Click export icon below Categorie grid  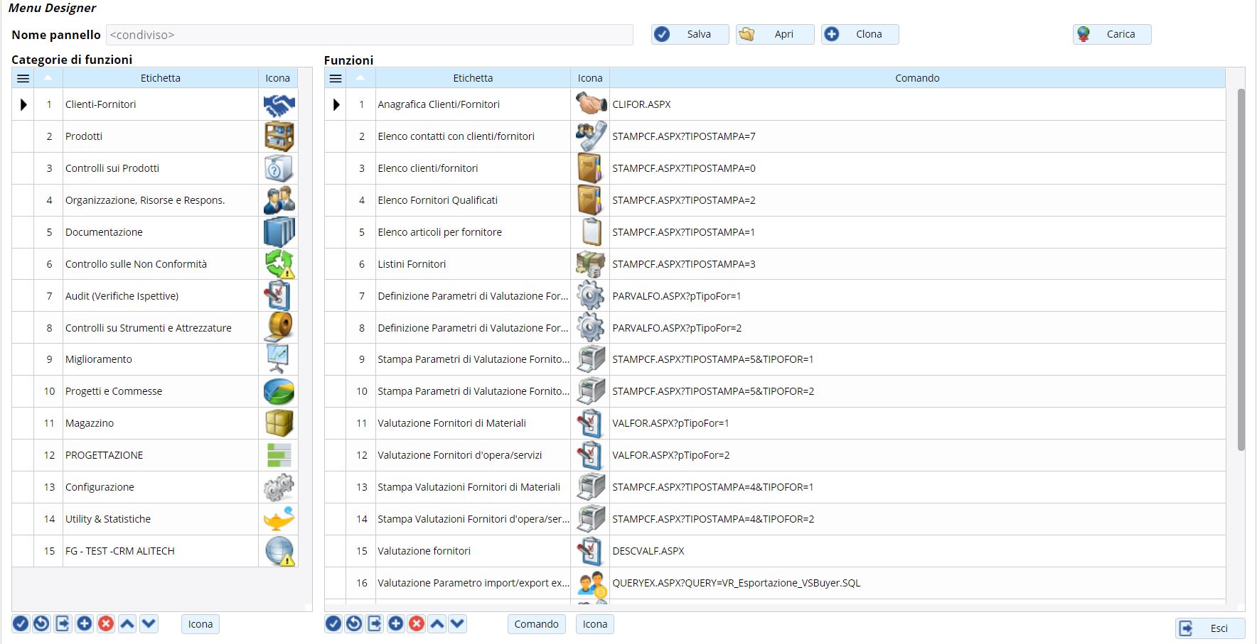click(x=63, y=624)
